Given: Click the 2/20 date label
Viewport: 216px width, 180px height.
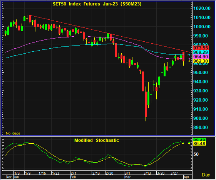Looking at the screenshot, I should [x=109, y=173].
